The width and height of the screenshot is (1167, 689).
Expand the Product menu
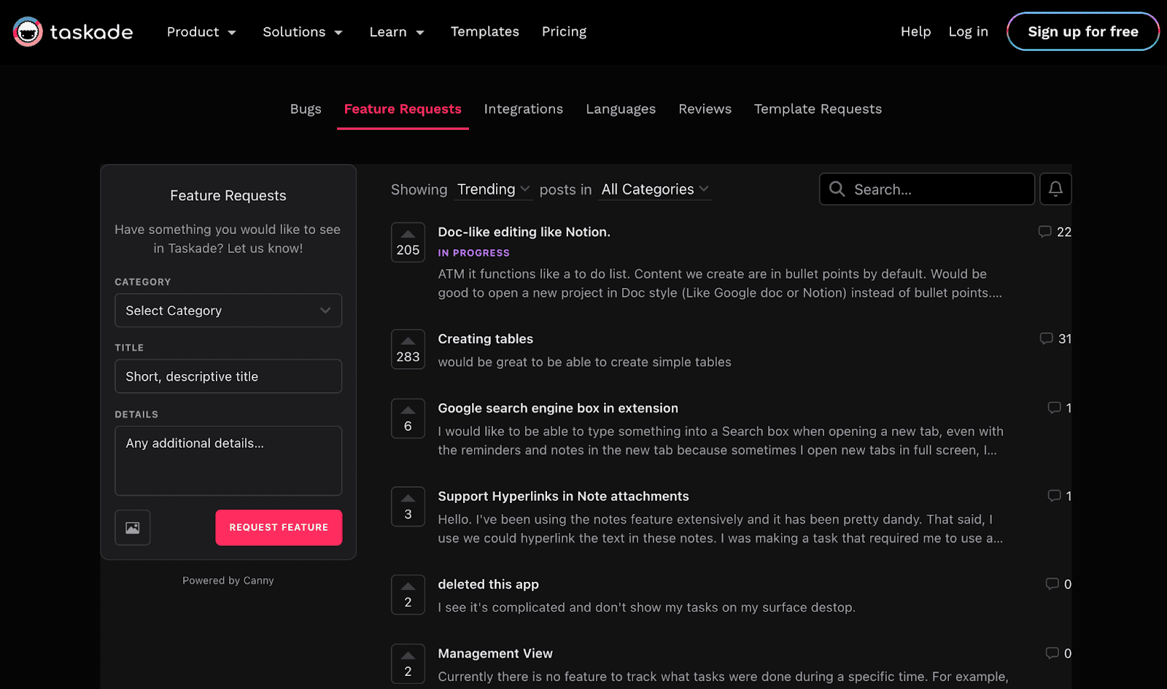(x=201, y=31)
